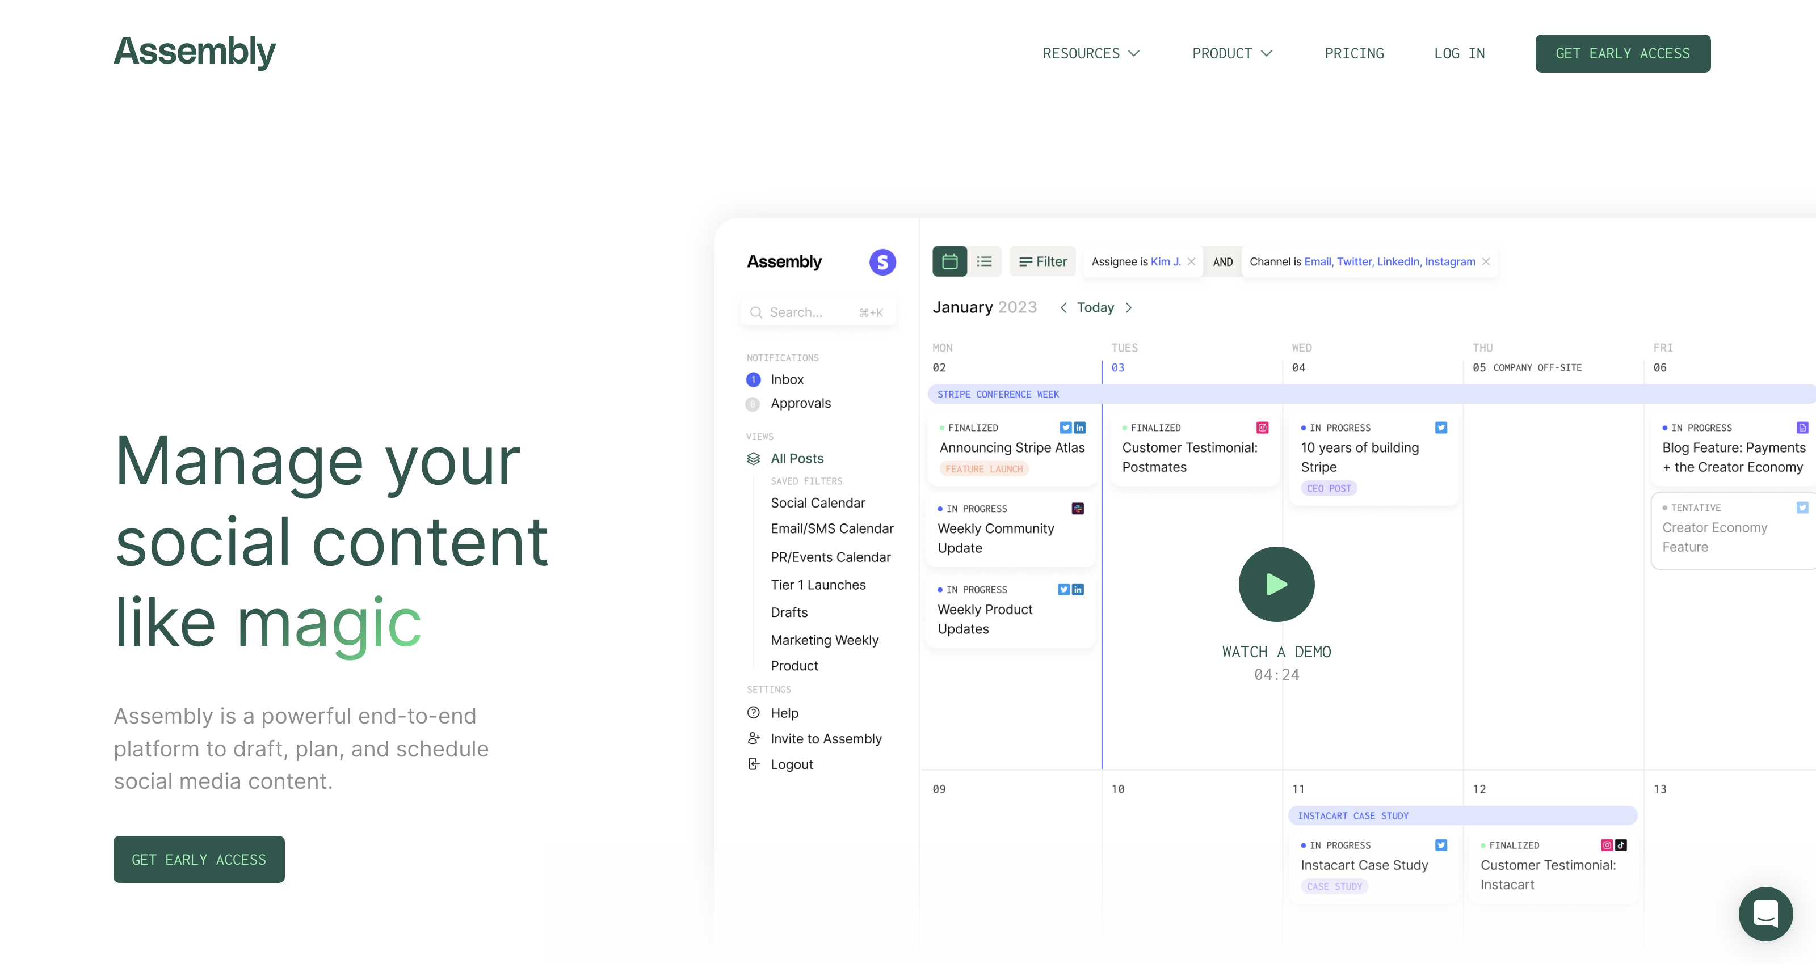Image resolution: width=1816 pixels, height=964 pixels.
Task: Click LinkedIn icon on Weekly Product Updates
Action: (1078, 590)
